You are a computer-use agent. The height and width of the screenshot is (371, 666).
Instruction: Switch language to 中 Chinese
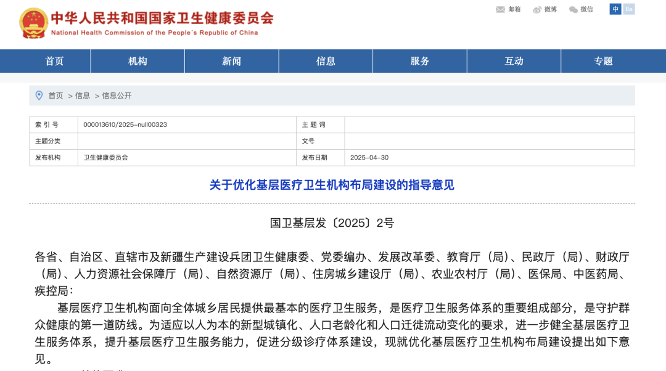click(x=615, y=9)
